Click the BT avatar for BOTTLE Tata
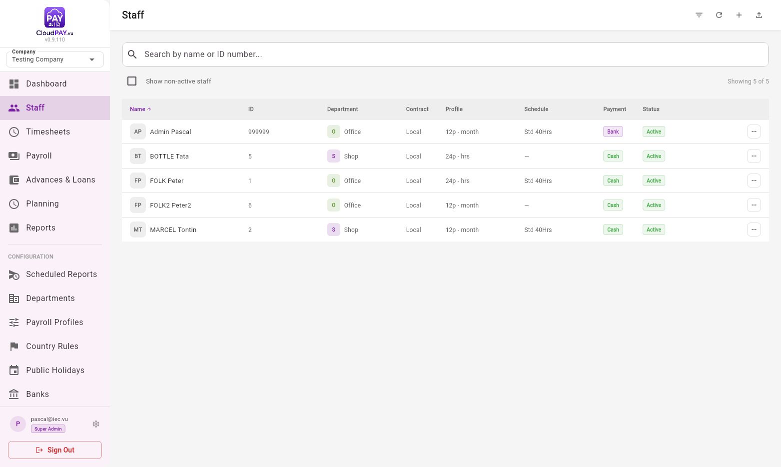The height and width of the screenshot is (467, 781). tap(138, 156)
